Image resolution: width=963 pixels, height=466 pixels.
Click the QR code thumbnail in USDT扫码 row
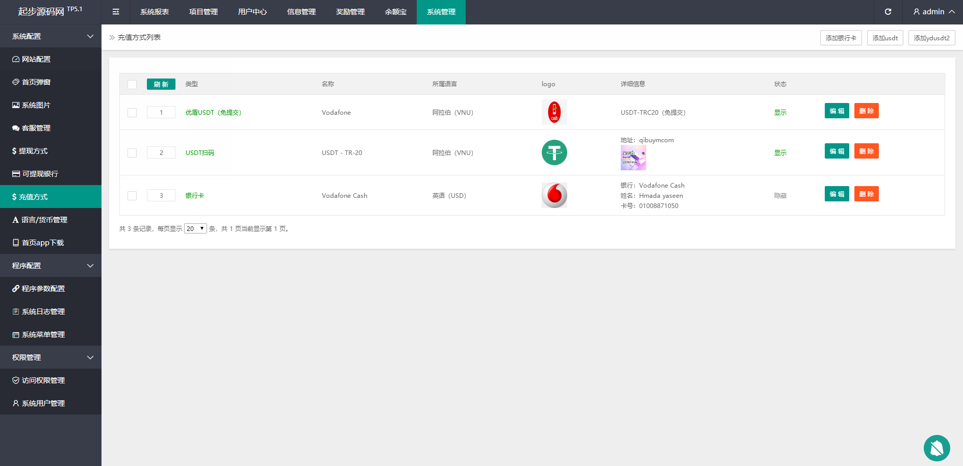tap(633, 158)
